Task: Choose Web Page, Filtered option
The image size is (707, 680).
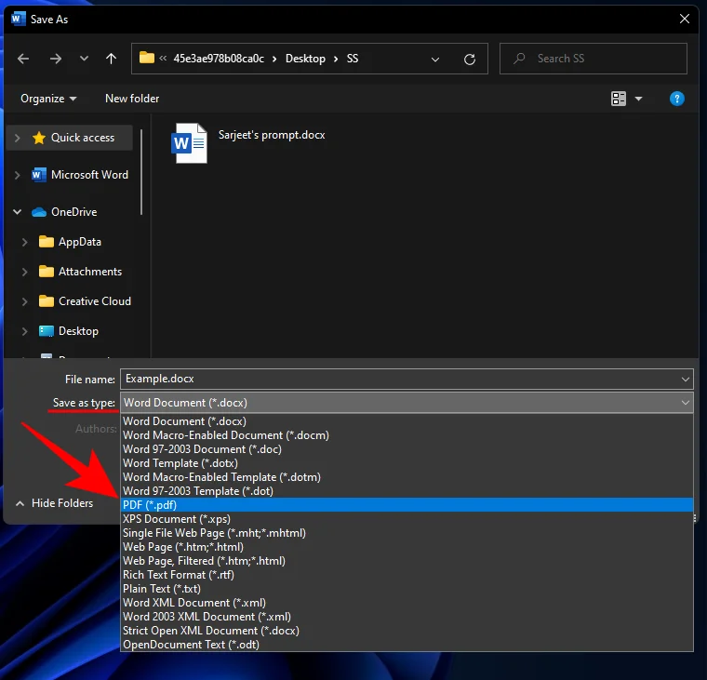Action: click(x=407, y=561)
